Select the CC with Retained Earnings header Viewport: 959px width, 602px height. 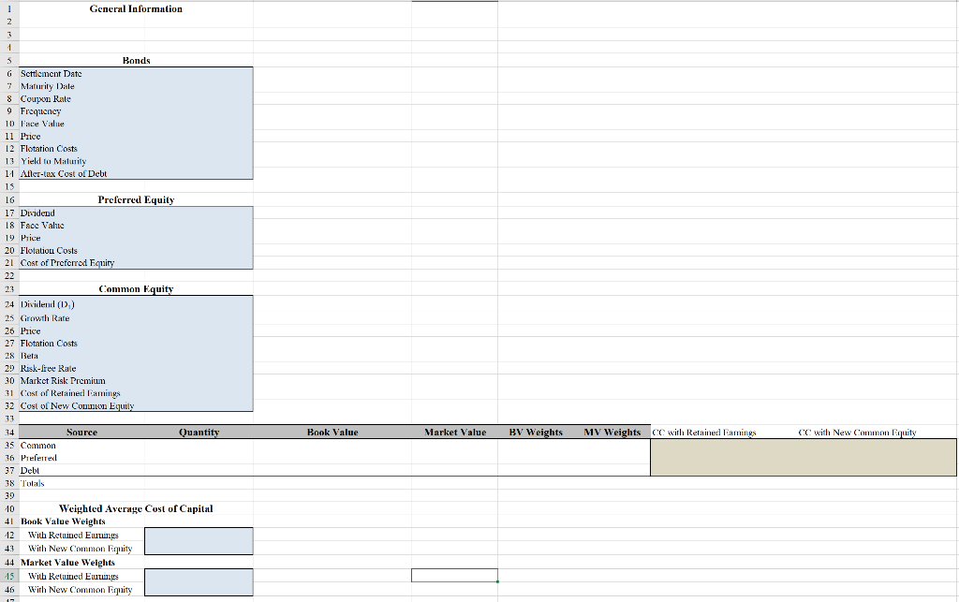(x=704, y=433)
